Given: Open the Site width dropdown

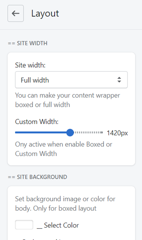Looking at the screenshot, I should pyautogui.click(x=71, y=80).
